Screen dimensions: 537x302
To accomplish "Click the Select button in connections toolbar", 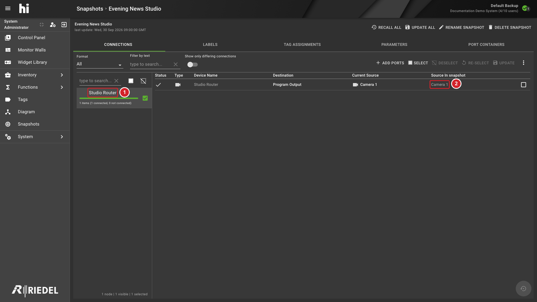I will [x=418, y=63].
